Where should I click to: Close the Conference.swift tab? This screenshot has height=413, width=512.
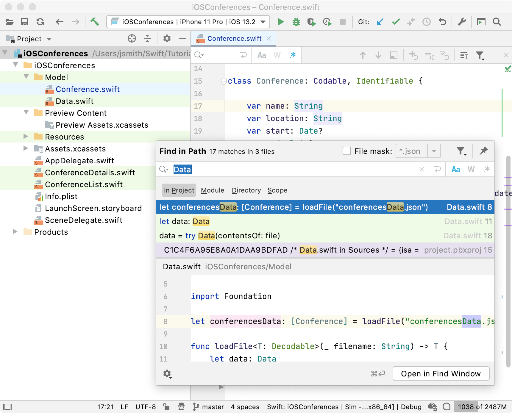269,38
